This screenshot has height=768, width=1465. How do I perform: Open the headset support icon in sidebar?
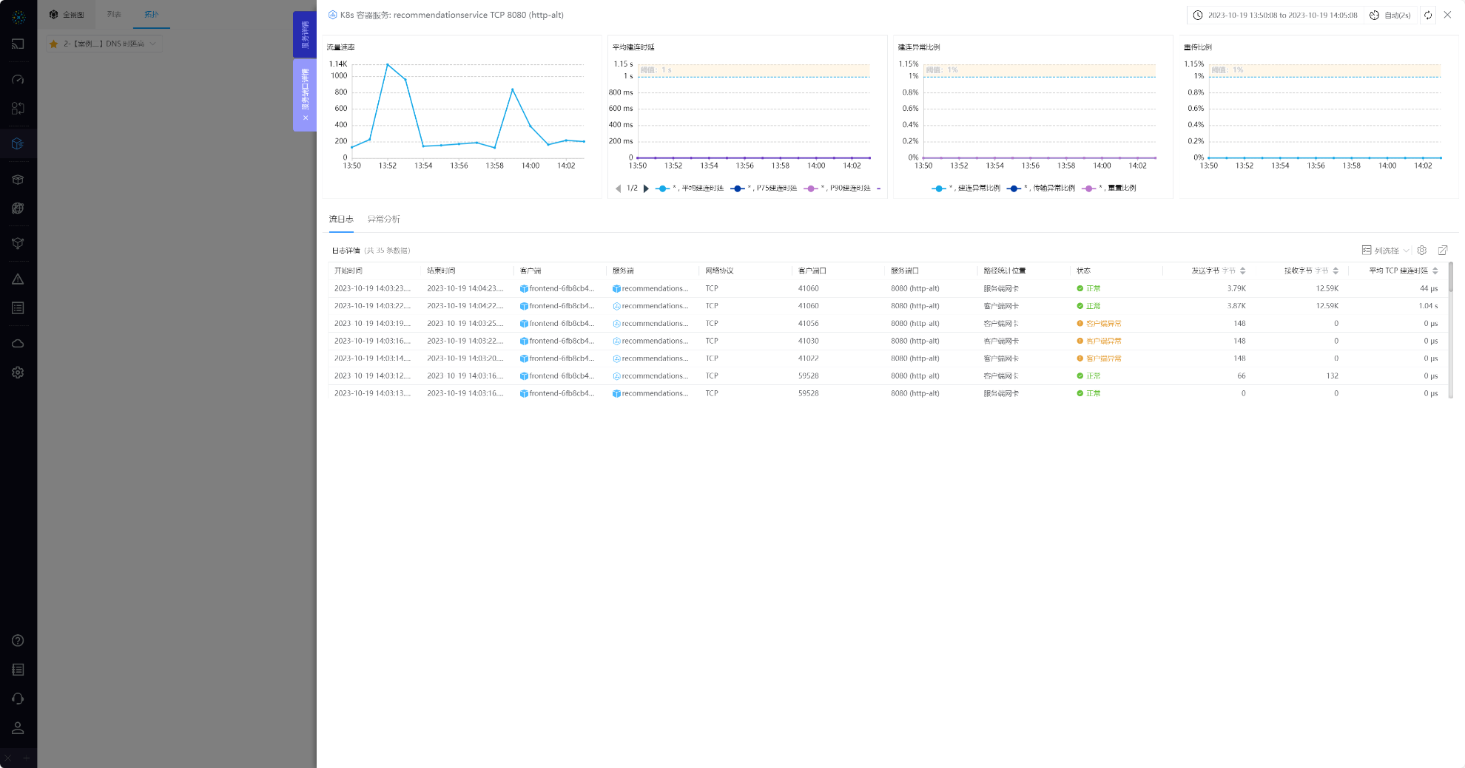point(18,699)
